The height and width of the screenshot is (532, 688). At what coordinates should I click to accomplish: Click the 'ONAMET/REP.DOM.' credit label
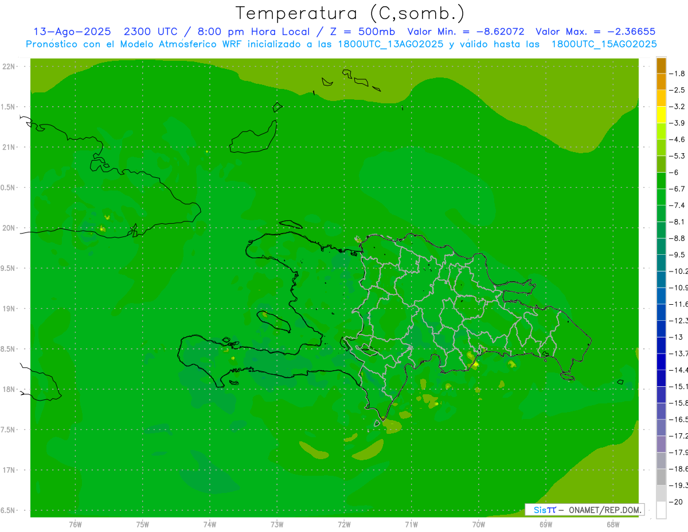tap(605, 510)
